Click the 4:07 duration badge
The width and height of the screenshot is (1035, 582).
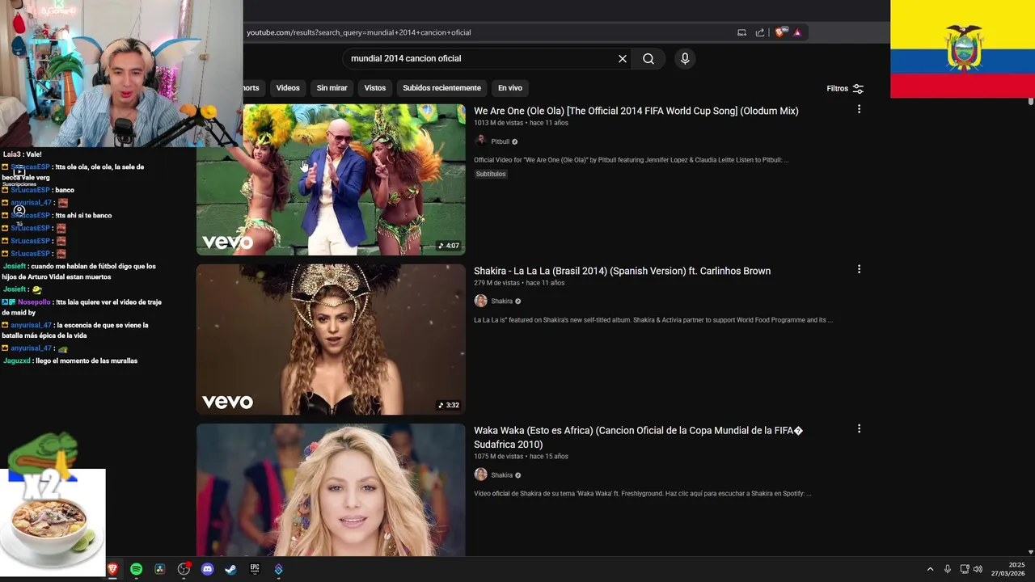[449, 246]
